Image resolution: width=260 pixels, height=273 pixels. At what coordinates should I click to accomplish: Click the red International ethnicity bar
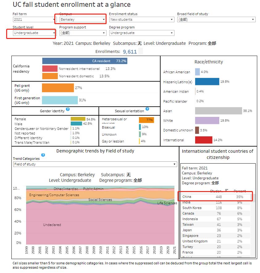[x=203, y=140]
